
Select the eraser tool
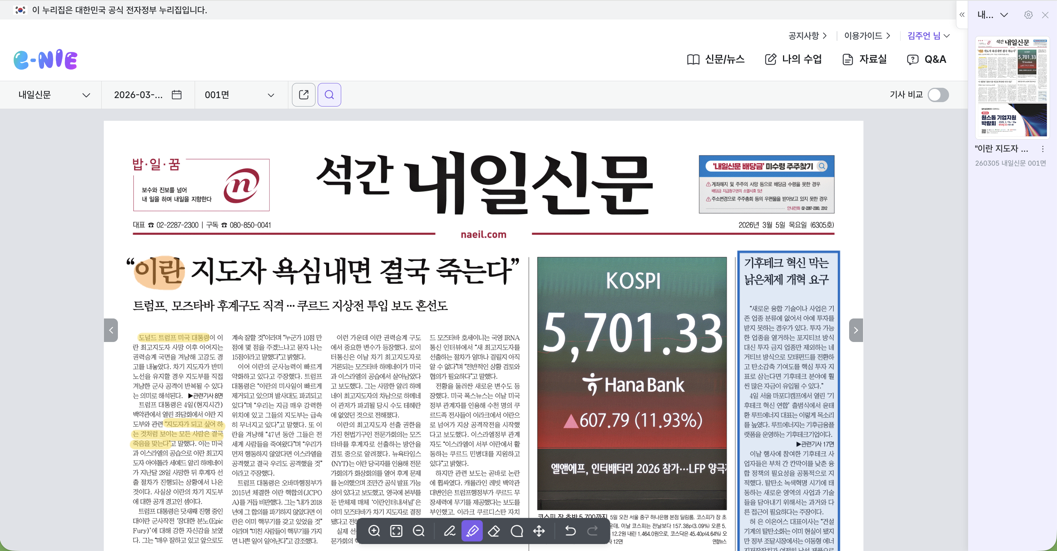(494, 531)
